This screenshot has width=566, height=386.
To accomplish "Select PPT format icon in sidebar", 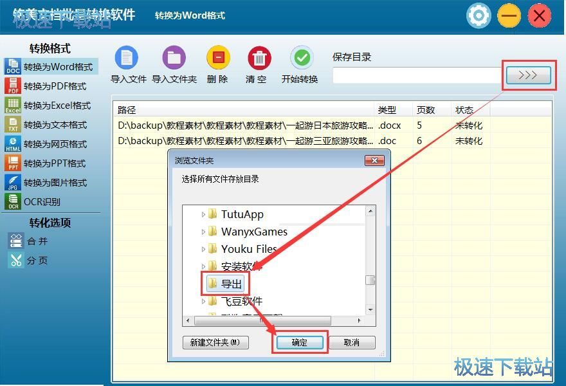I will point(13,163).
